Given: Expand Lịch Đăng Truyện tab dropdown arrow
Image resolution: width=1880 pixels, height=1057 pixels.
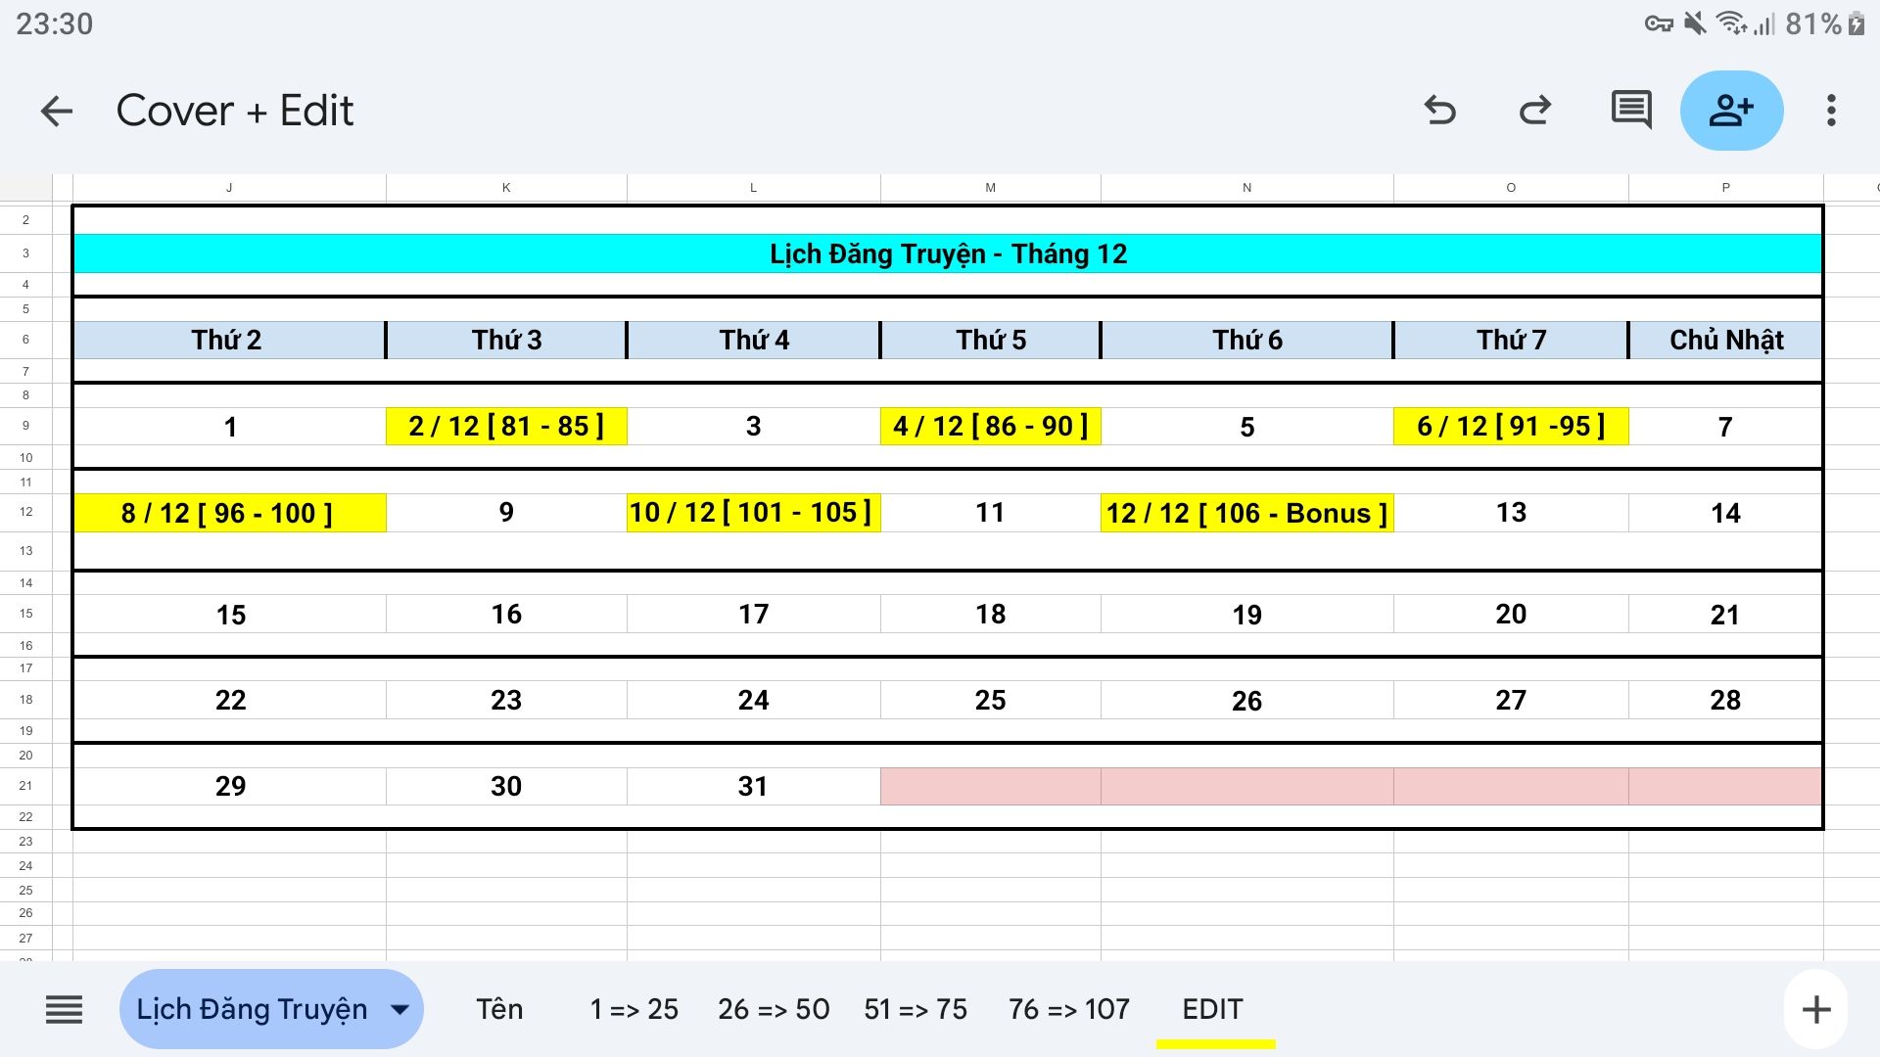Looking at the screenshot, I should 400,1009.
